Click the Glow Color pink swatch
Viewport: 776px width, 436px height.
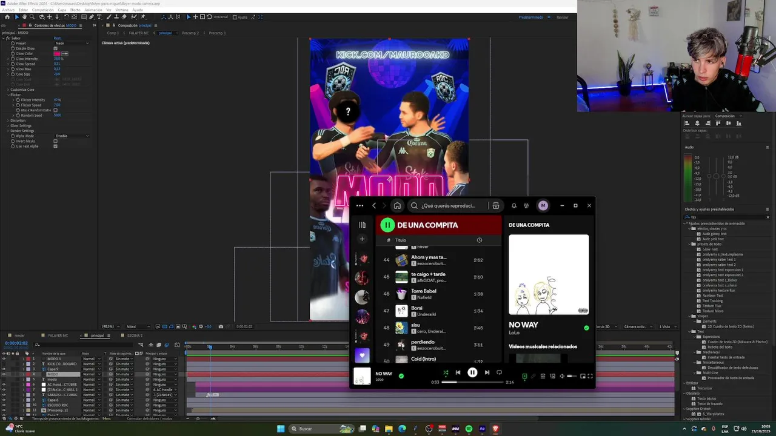point(57,53)
